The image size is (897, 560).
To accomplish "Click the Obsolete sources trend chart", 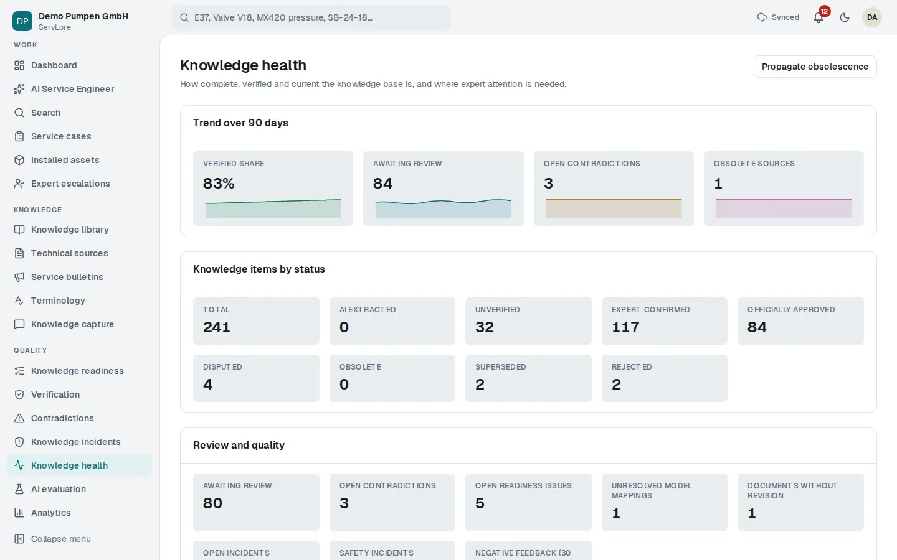I will [x=784, y=208].
